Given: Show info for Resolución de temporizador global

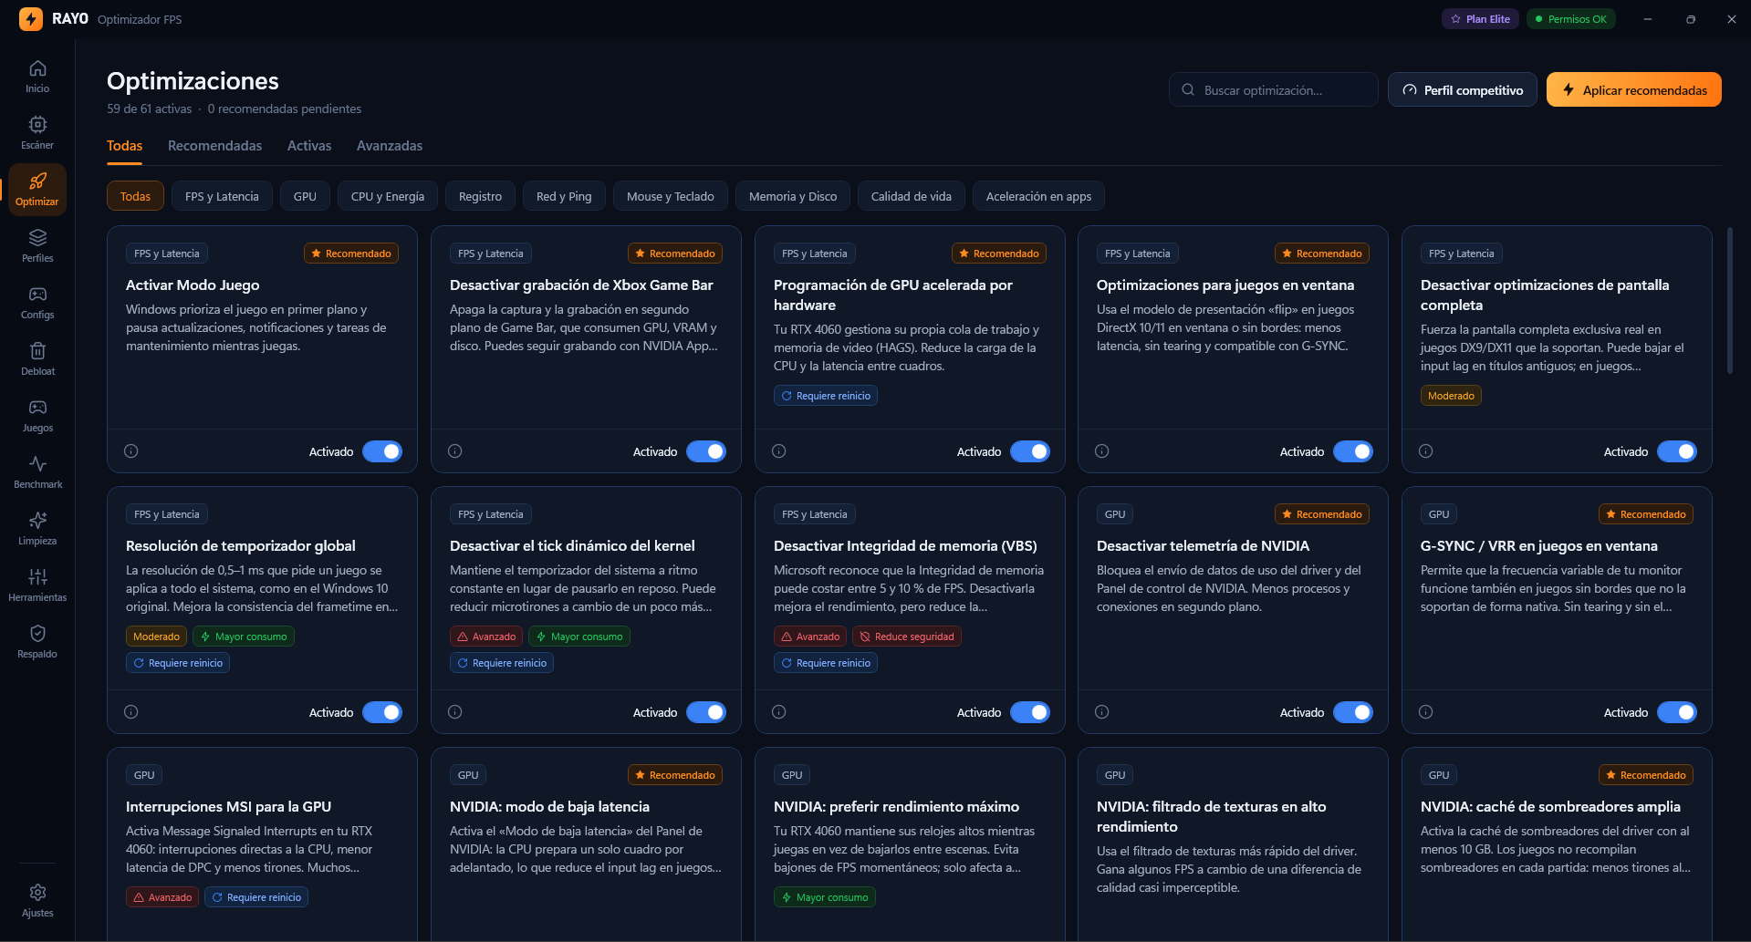Looking at the screenshot, I should [131, 712].
